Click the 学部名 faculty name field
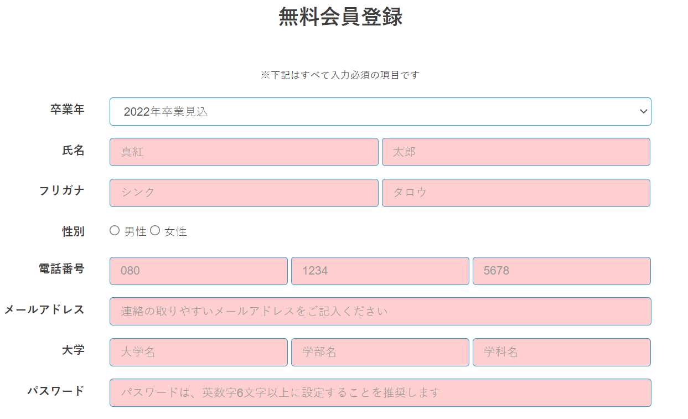The image size is (688, 419). (380, 352)
